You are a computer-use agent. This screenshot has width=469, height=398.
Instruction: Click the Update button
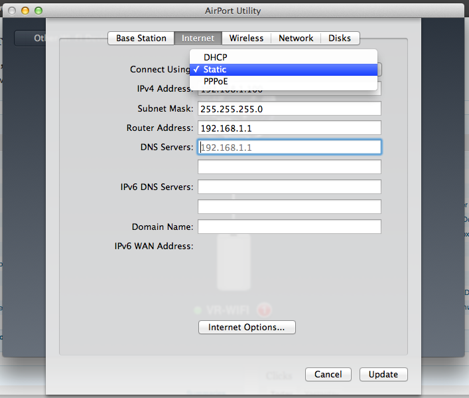click(x=383, y=374)
